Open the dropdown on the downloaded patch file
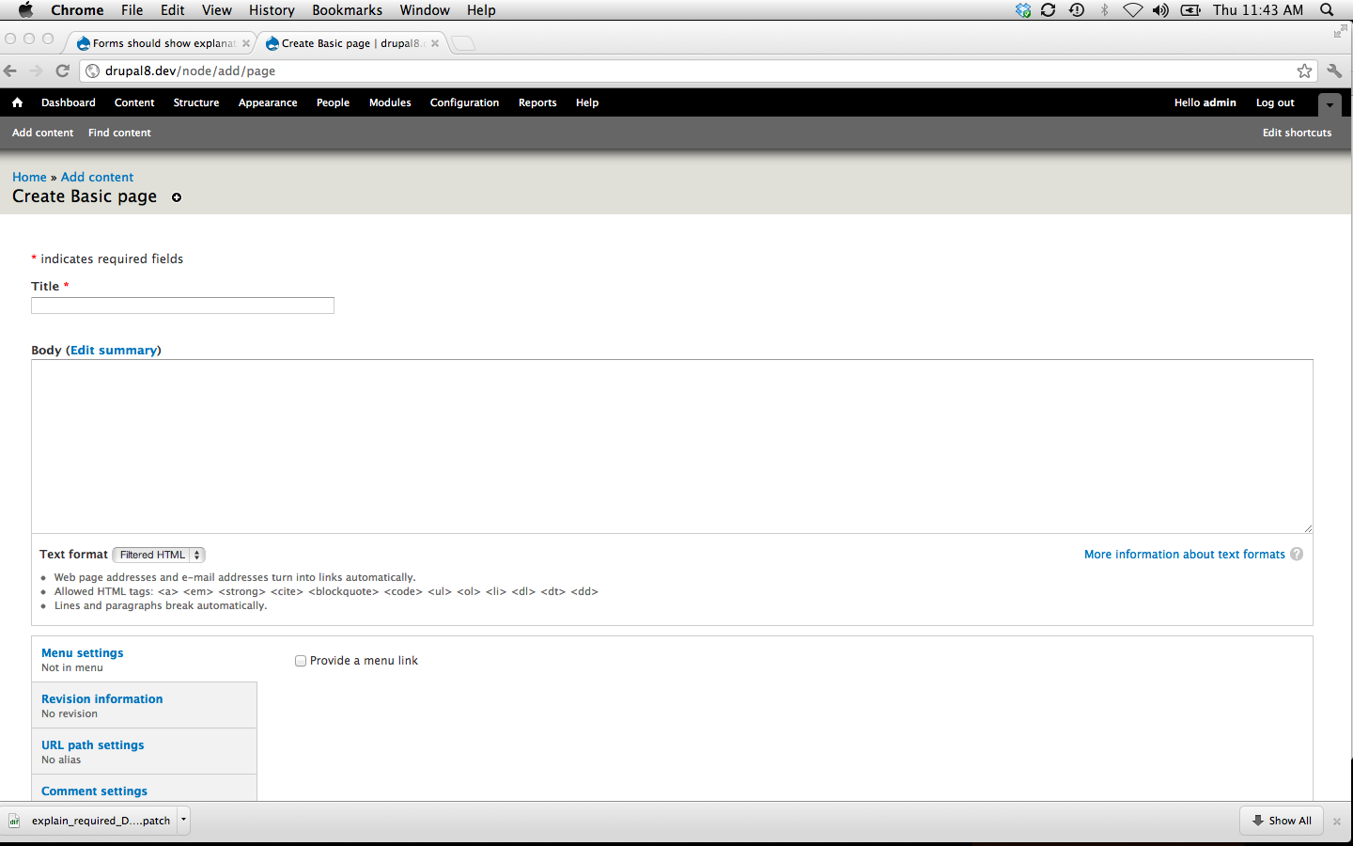This screenshot has width=1353, height=846. (x=183, y=820)
